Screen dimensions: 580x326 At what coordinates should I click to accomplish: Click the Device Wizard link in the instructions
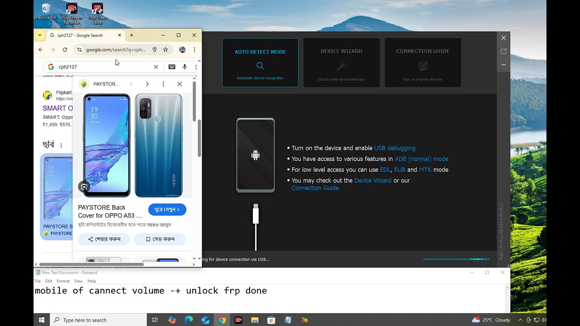pos(373,180)
